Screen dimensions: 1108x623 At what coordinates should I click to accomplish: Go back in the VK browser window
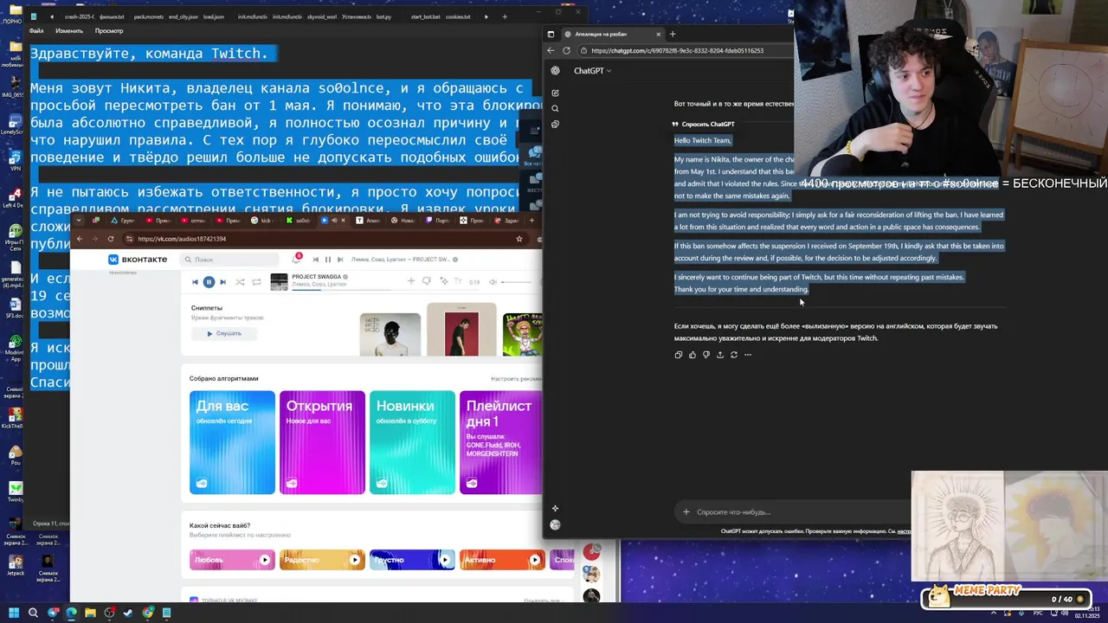click(x=80, y=239)
